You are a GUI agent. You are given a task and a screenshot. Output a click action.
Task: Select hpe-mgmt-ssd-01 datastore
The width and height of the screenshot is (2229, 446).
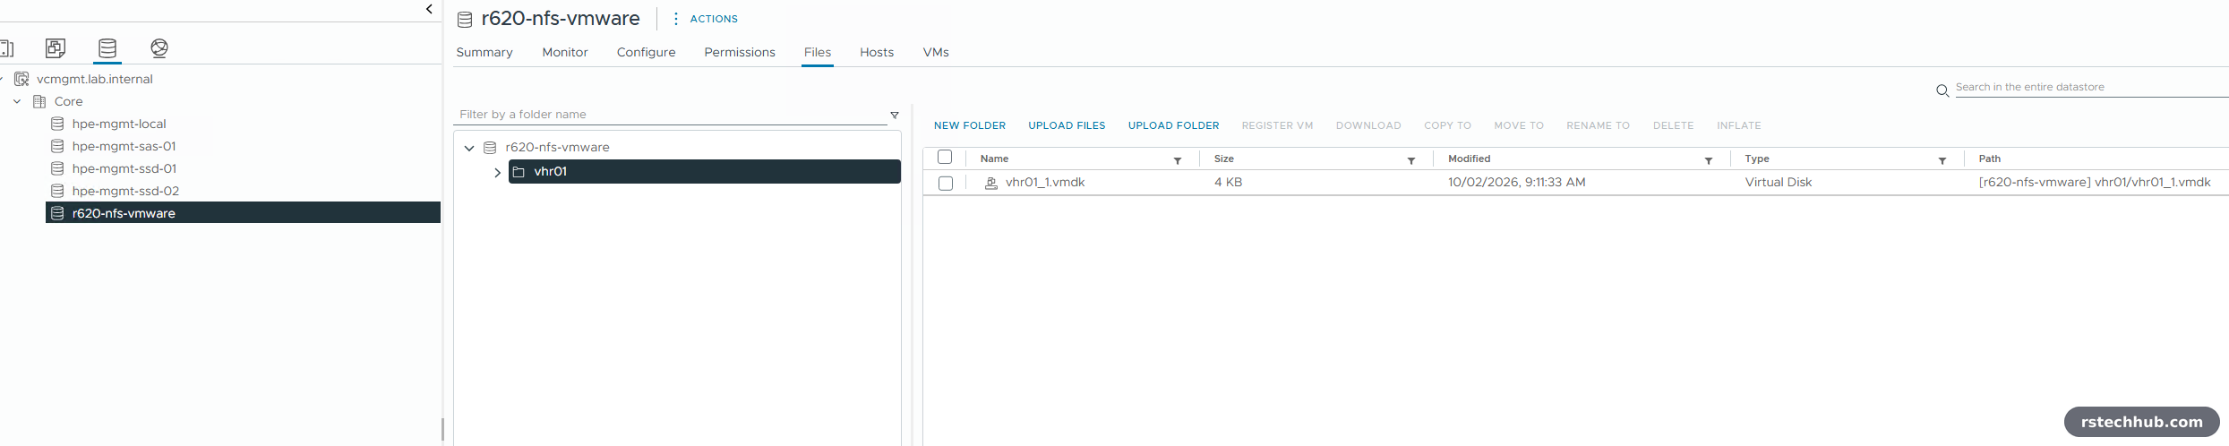click(124, 168)
